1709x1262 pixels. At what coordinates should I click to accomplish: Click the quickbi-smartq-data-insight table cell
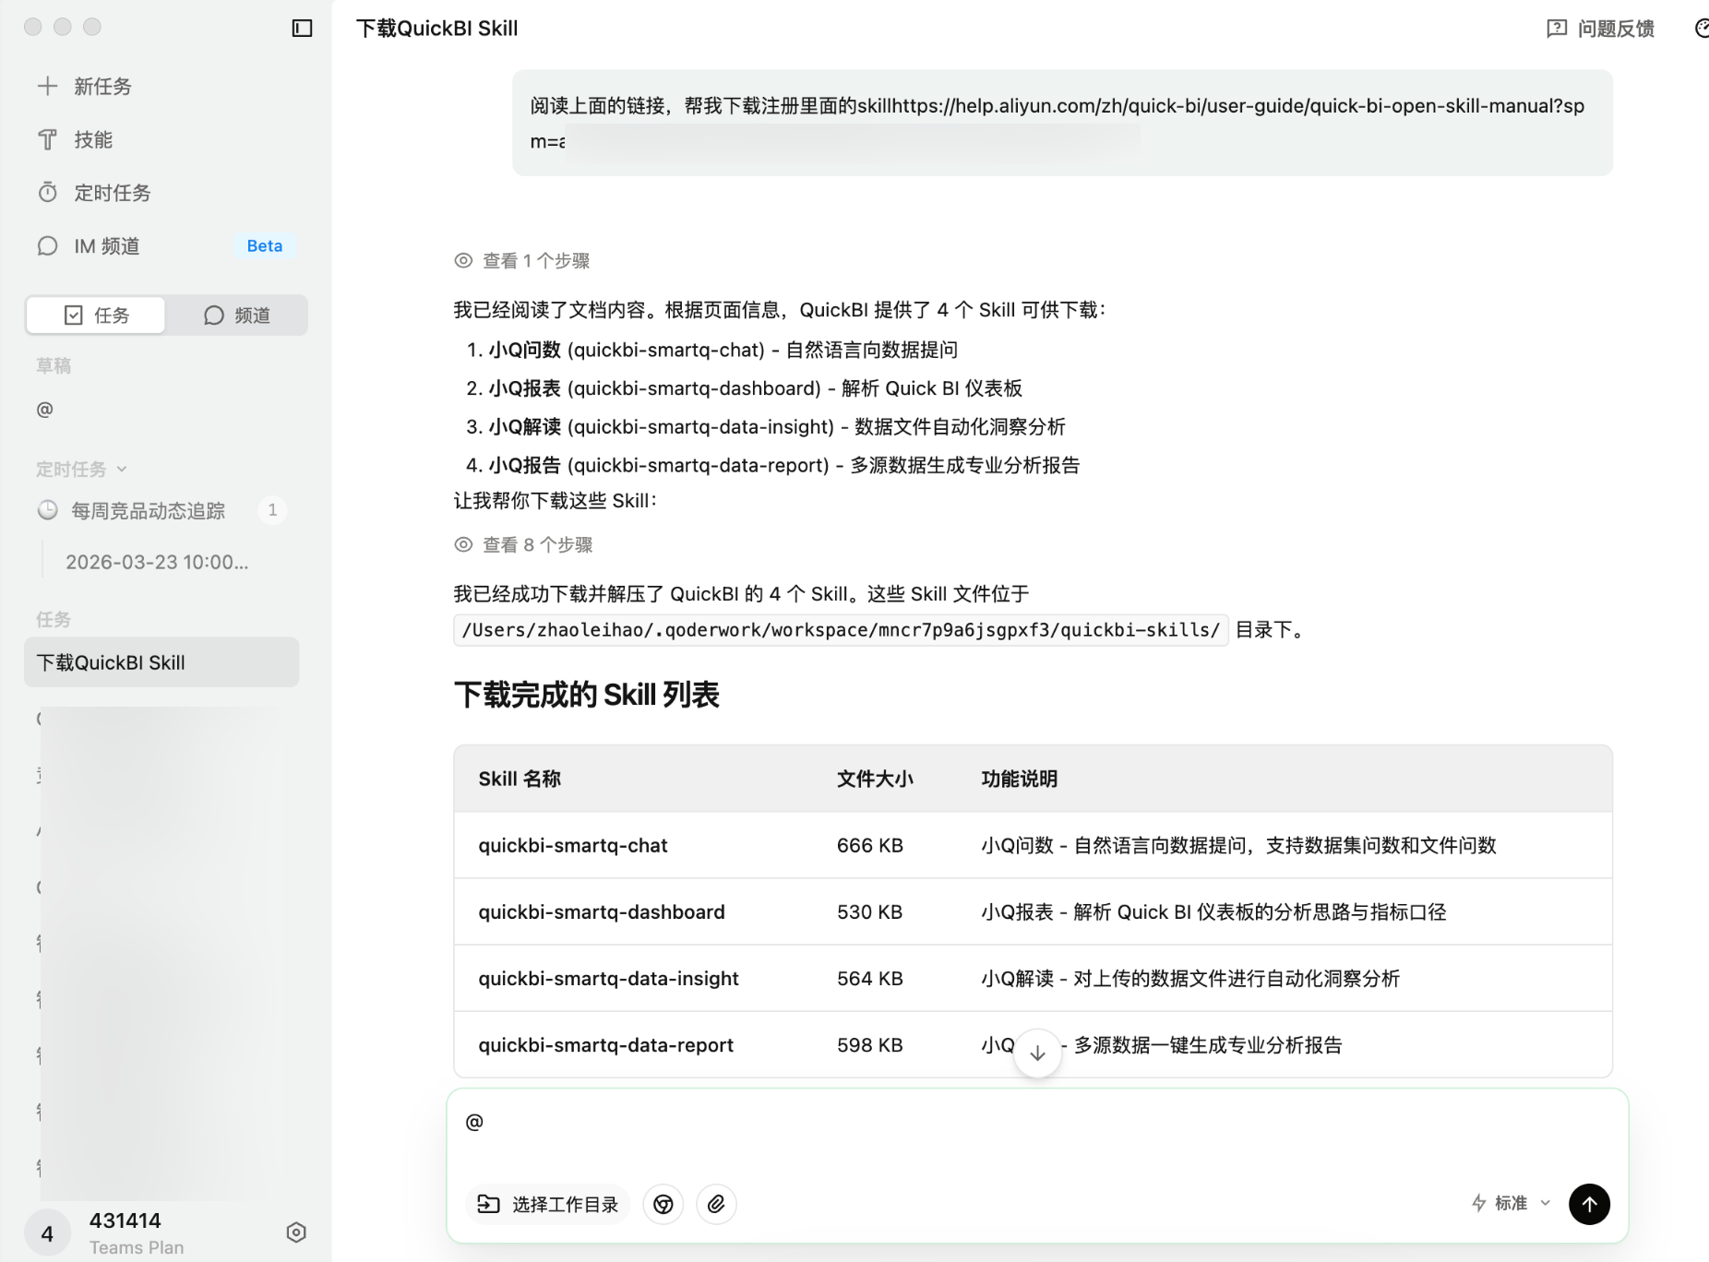(608, 979)
